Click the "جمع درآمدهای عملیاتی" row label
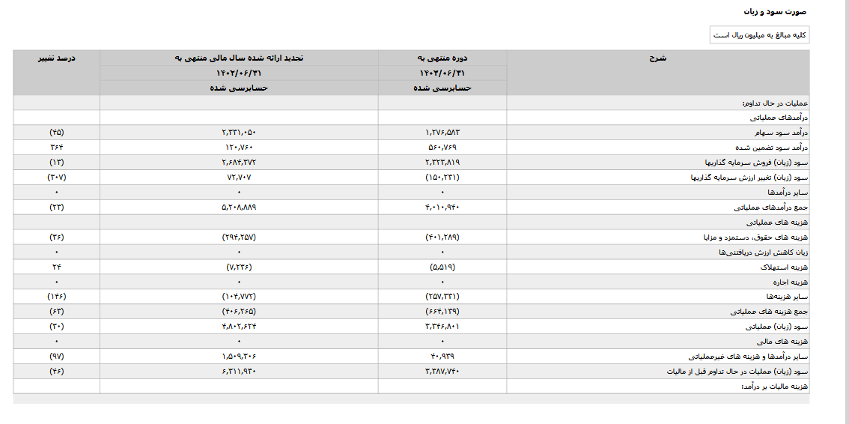The width and height of the screenshot is (849, 424). click(770, 208)
